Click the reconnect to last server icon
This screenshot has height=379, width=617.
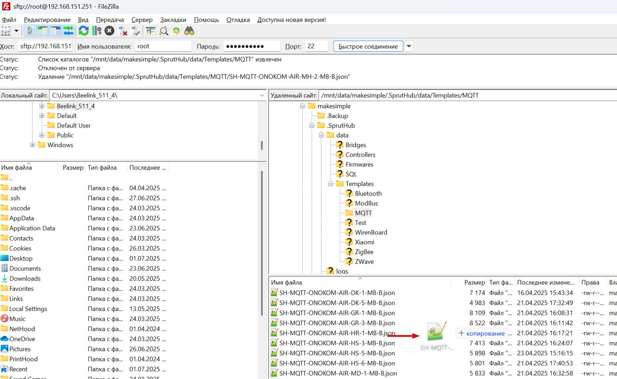135,31
